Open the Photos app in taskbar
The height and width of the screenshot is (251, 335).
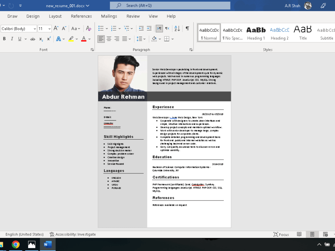point(31,244)
